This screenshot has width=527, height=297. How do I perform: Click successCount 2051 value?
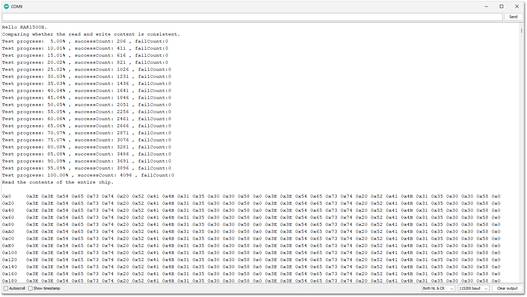coord(123,105)
